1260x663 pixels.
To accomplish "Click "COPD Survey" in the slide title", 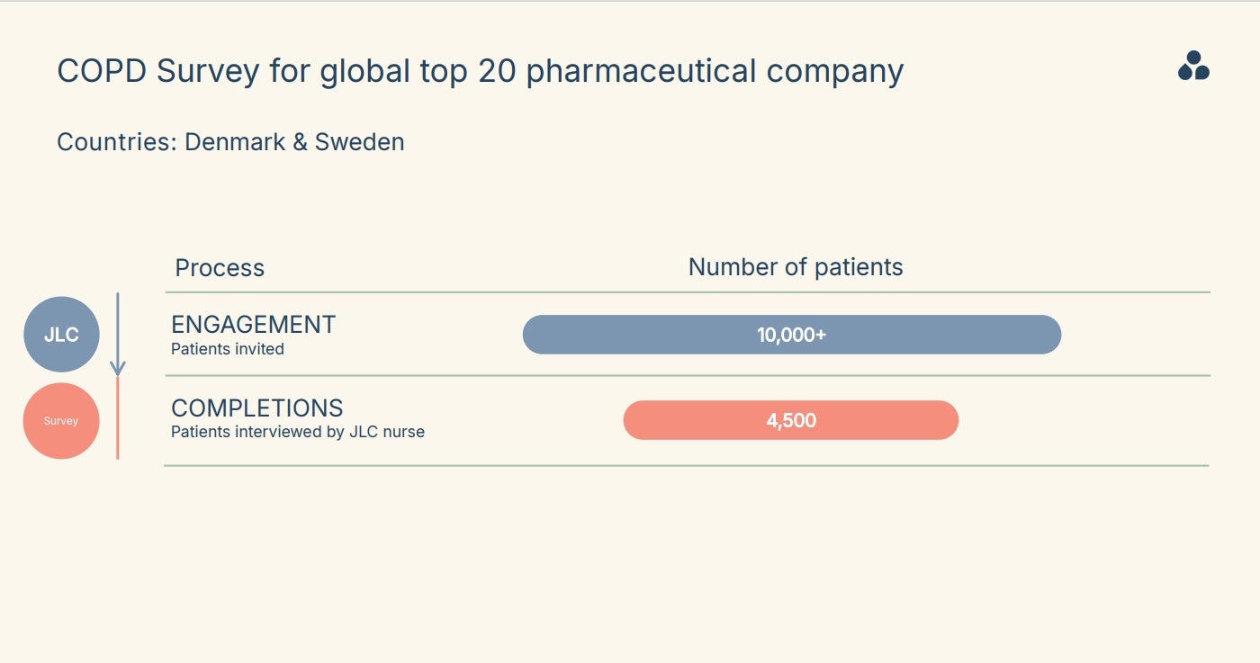I will click(157, 71).
